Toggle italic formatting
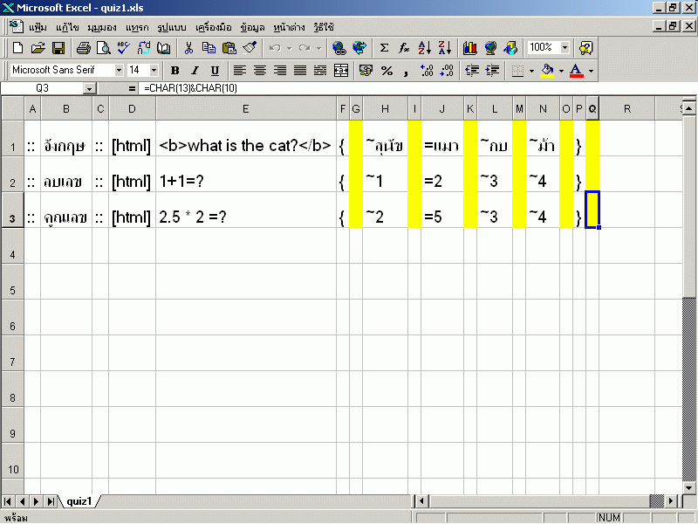Screen dimensions: 698x524 pos(194,70)
